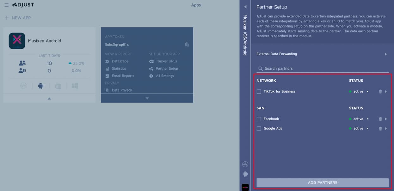
Task: Select the Android platform icon in the app card
Action: pos(40,86)
